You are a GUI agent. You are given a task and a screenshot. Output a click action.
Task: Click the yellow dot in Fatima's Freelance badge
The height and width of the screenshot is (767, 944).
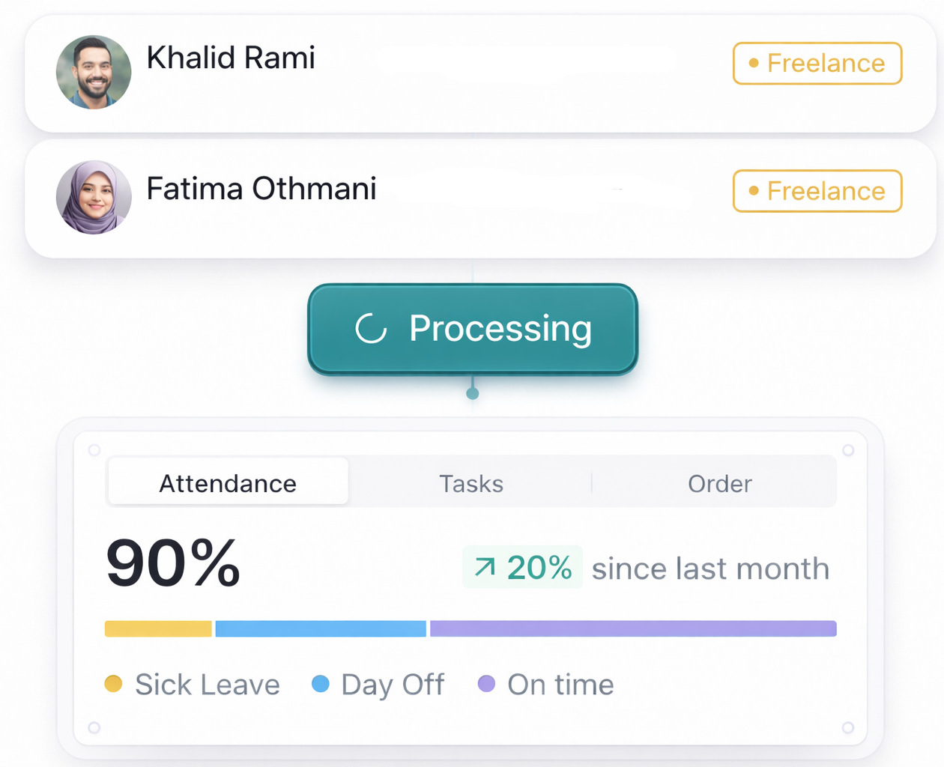[x=754, y=190]
